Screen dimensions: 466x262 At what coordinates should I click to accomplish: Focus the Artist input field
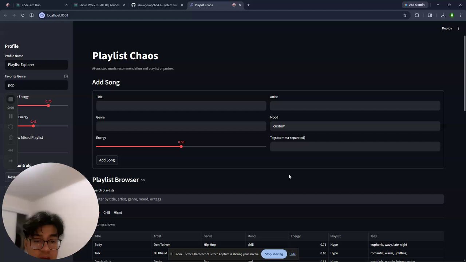pos(355,106)
